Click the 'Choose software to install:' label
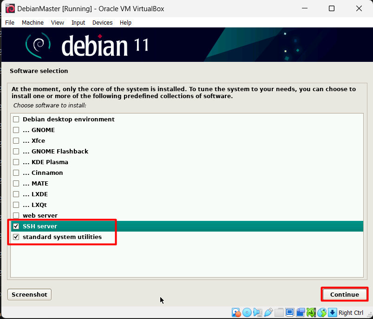The width and height of the screenshot is (373, 319). pos(50,106)
